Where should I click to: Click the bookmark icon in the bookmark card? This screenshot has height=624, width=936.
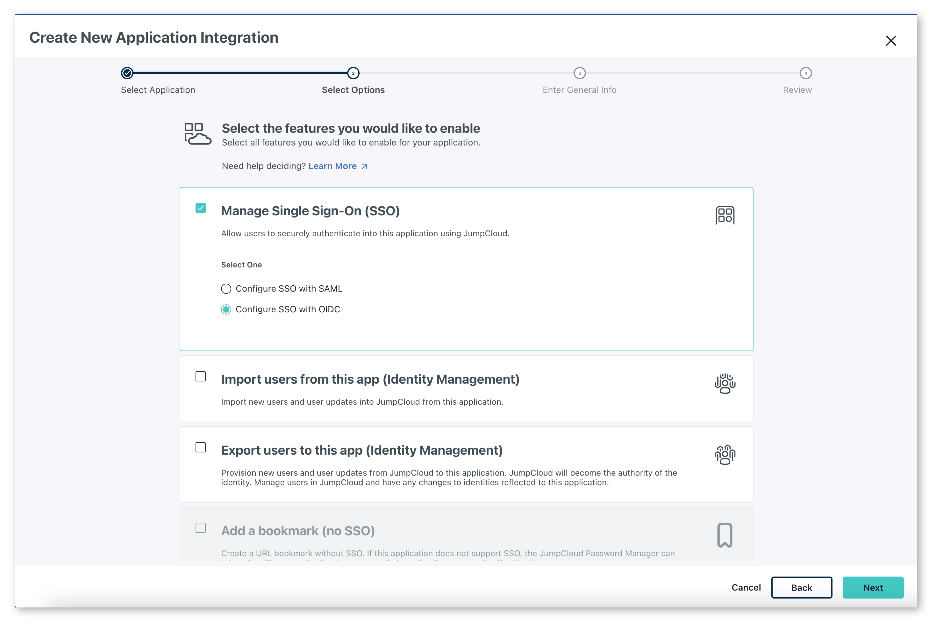coord(725,535)
